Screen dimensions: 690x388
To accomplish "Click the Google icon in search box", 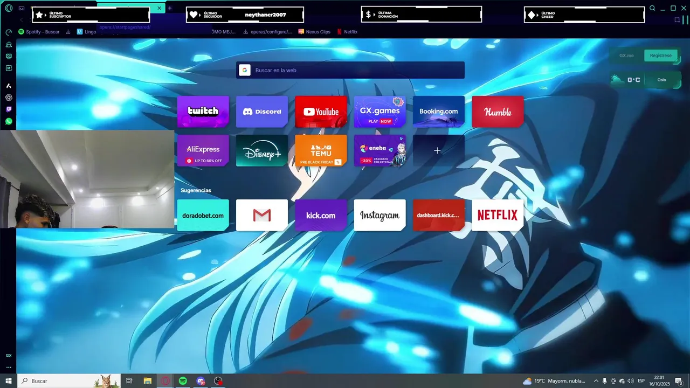I will click(245, 70).
